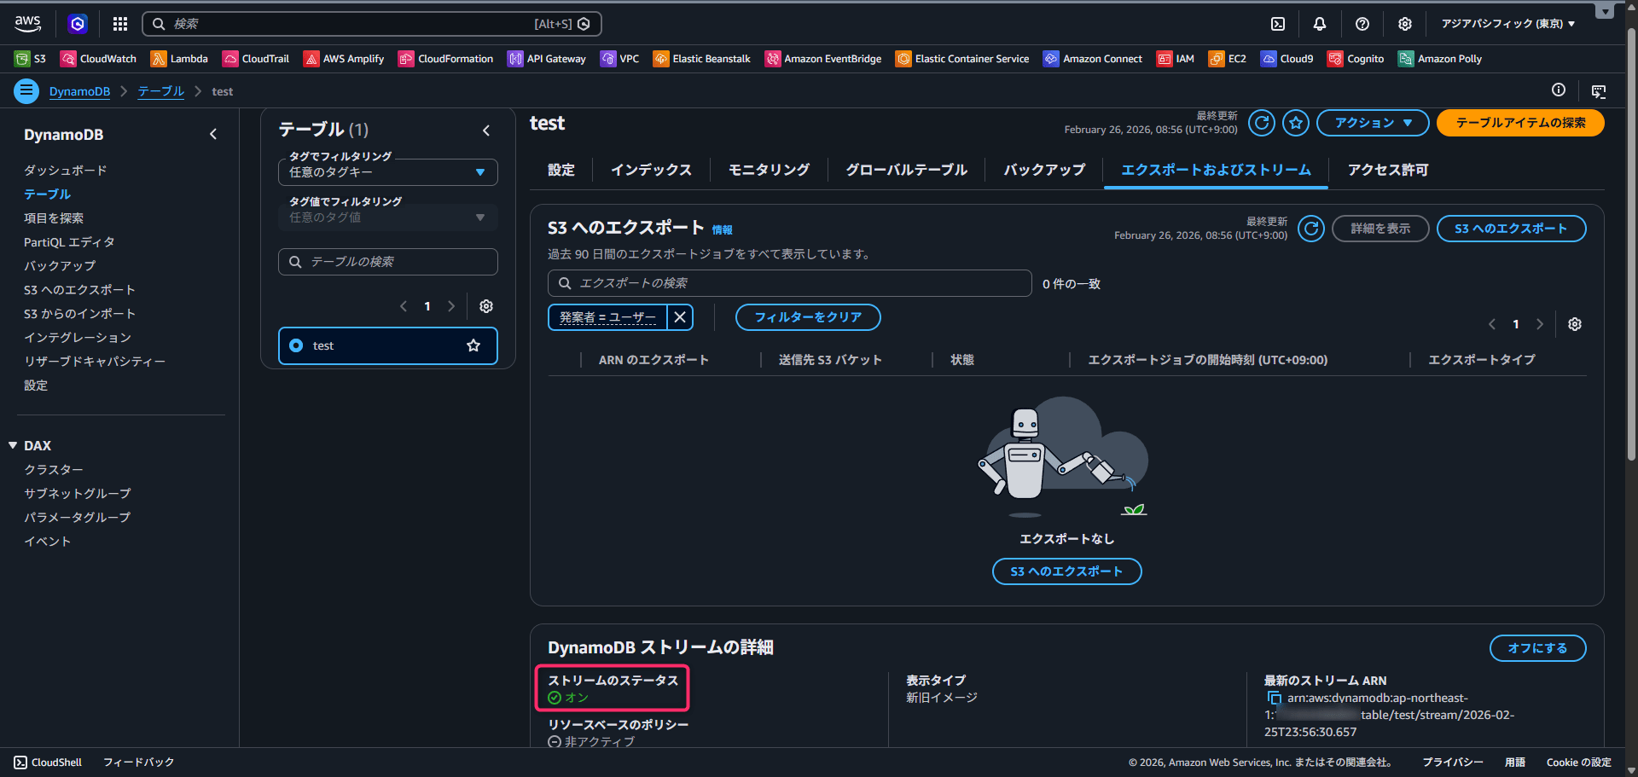Screen dimensions: 1638x777
Task: Open the CloudShell icon in top bar
Action: [x=1278, y=24]
